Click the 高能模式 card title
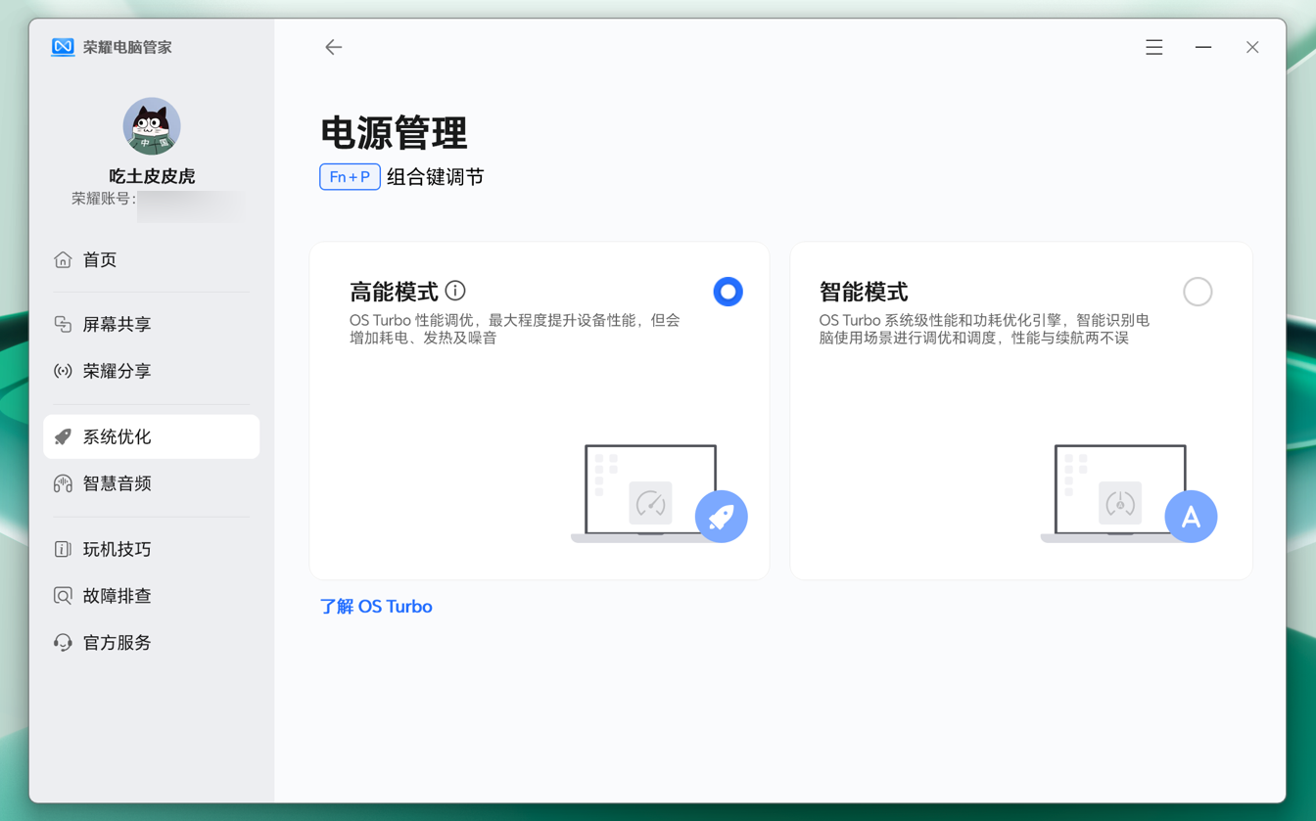 (x=394, y=292)
